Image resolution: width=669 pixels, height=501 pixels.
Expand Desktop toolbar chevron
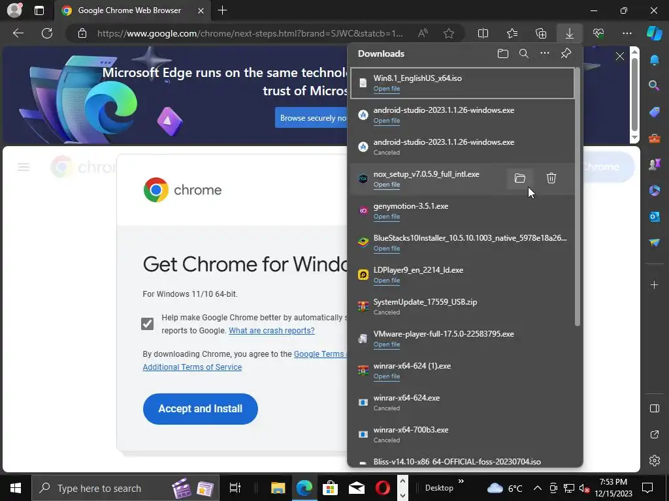pyautogui.click(x=461, y=481)
